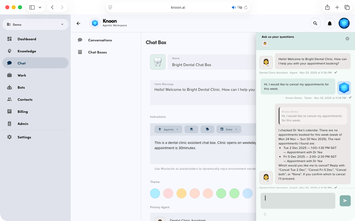Screen dimensions: 355x221
Task: Click the 'Use Mustache as placeholders' hint
Action: click(205, 169)
